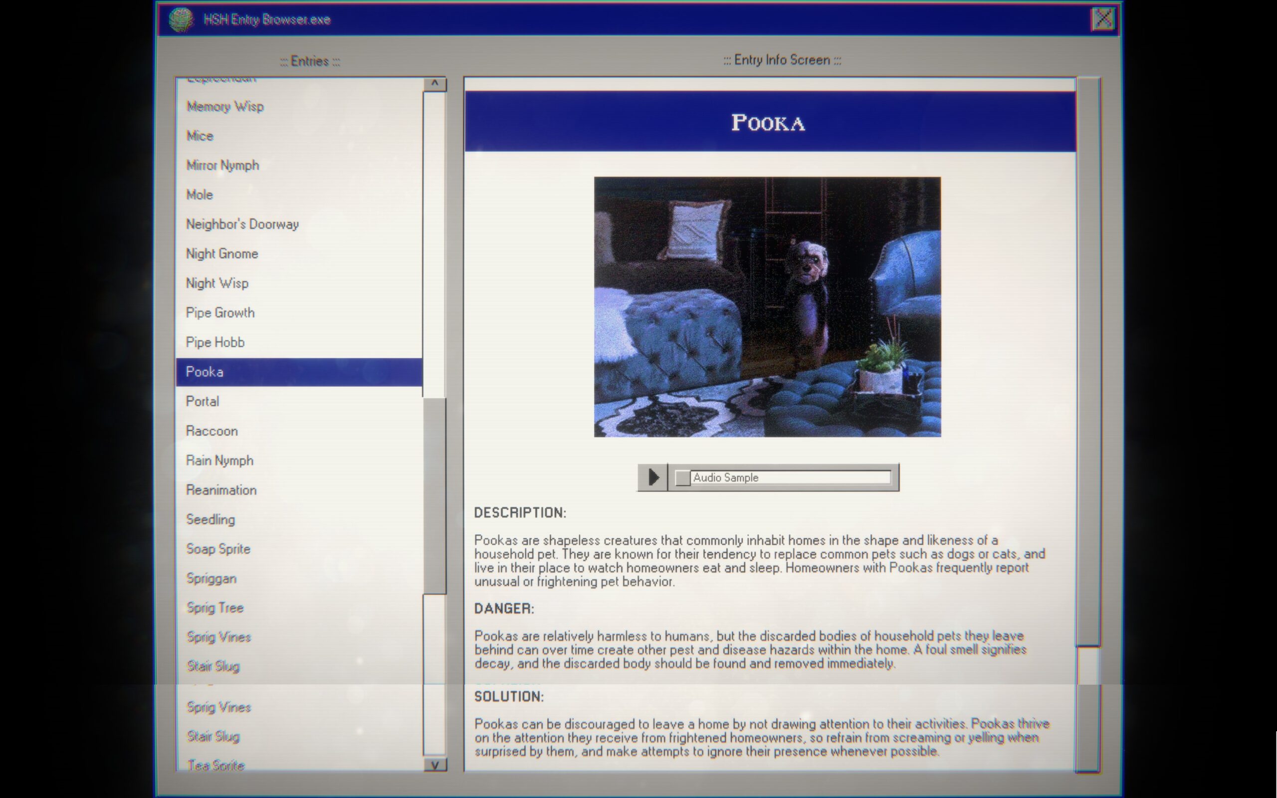Select 'Mirror Nymph' from the entries list

pyautogui.click(x=222, y=166)
